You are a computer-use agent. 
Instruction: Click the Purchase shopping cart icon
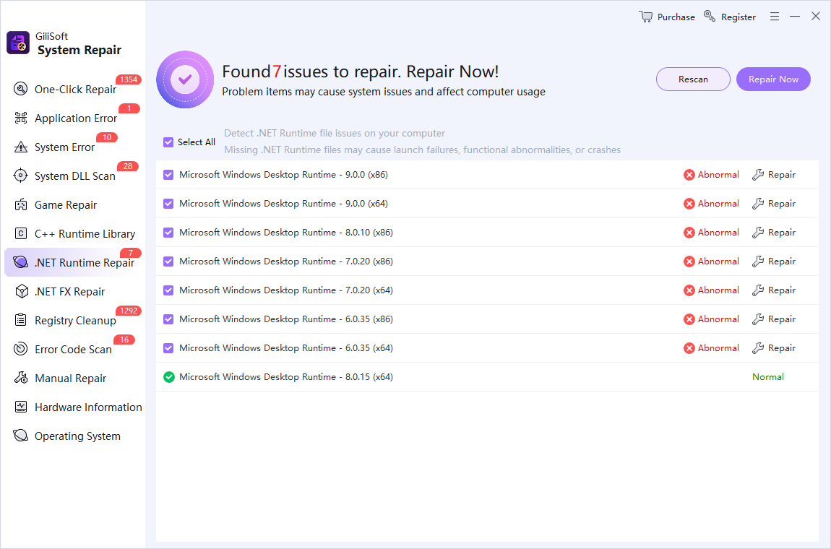pyautogui.click(x=645, y=17)
